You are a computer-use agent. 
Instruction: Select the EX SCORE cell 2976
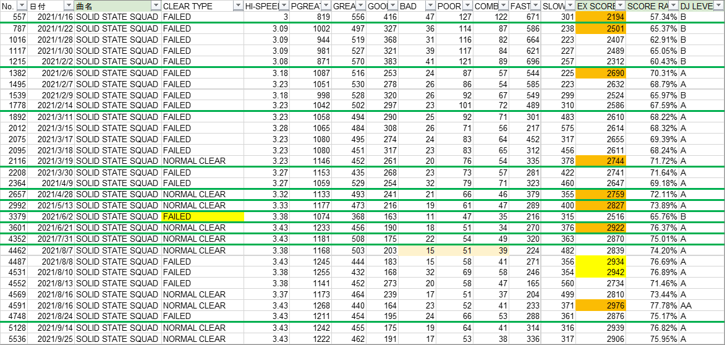coord(601,305)
